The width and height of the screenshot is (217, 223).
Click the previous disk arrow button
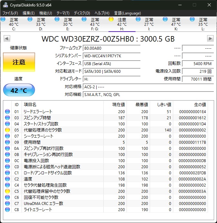point(7,38)
